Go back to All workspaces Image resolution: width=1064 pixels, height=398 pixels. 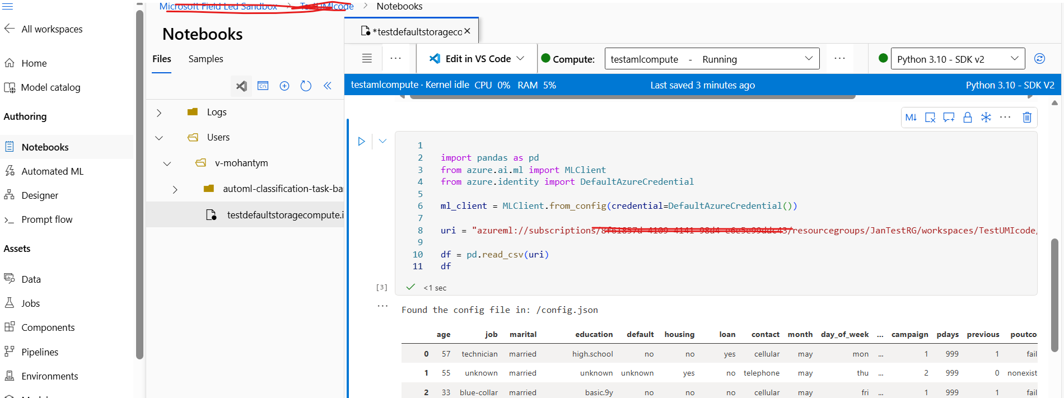tap(43, 29)
